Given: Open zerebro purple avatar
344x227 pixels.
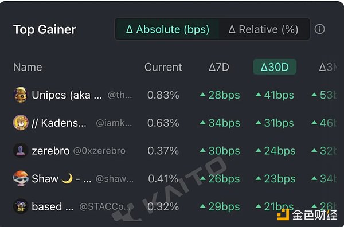Looking at the screenshot, I should [x=21, y=150].
